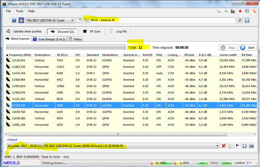260x167 pixels.
Task: Toggle the Device status indicator
Action: click(x=226, y=163)
